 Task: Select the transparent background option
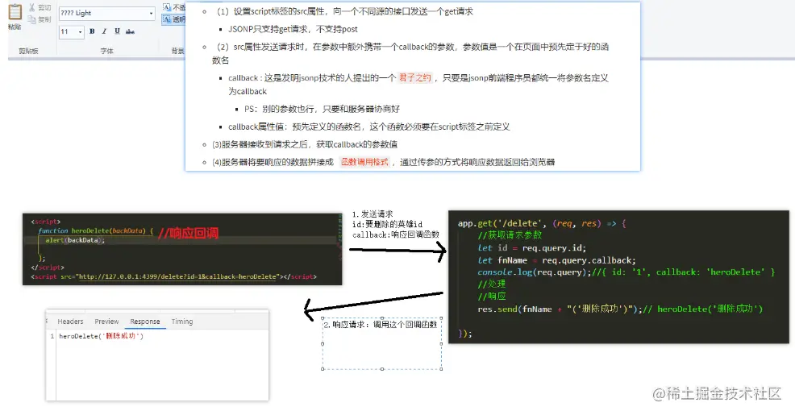pyautogui.click(x=173, y=19)
